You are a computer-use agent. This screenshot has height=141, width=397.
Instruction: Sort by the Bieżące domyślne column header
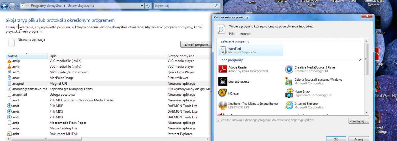[x=189, y=56]
